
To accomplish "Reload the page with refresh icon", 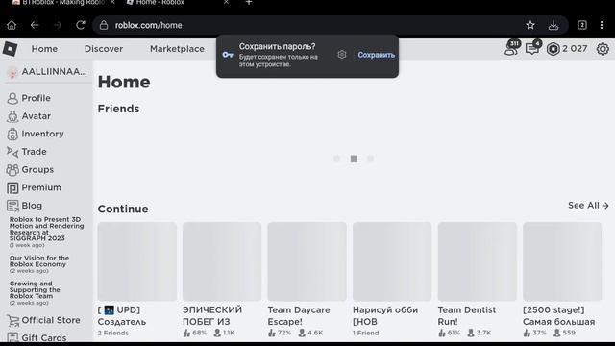I will [81, 25].
